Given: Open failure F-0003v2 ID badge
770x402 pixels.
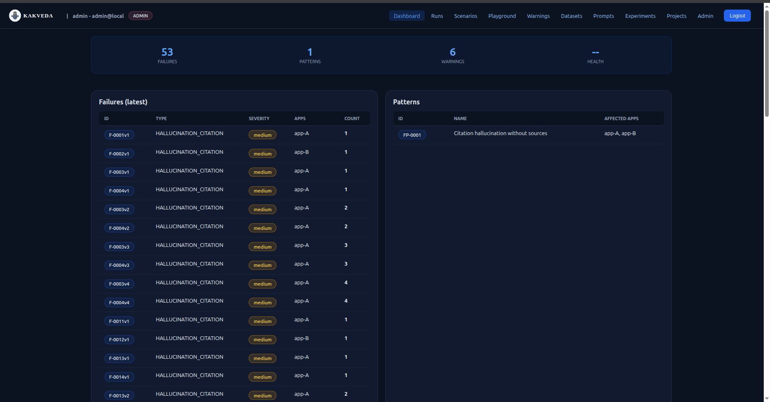Looking at the screenshot, I should pyautogui.click(x=119, y=210).
